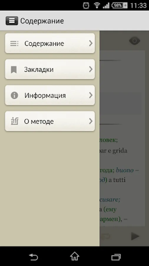The image size is (149, 266).
Task: Expand Закладки with its chevron arrow
Action: (x=91, y=69)
